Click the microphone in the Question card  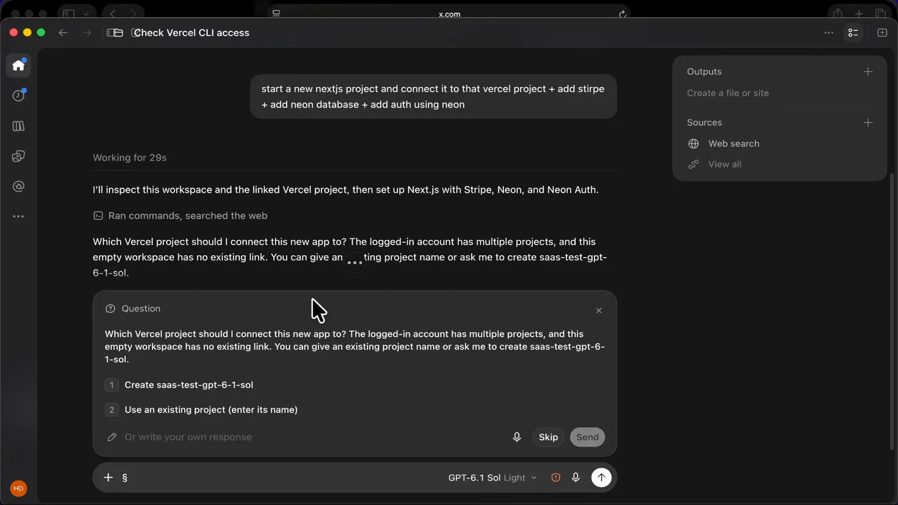pyautogui.click(x=517, y=437)
